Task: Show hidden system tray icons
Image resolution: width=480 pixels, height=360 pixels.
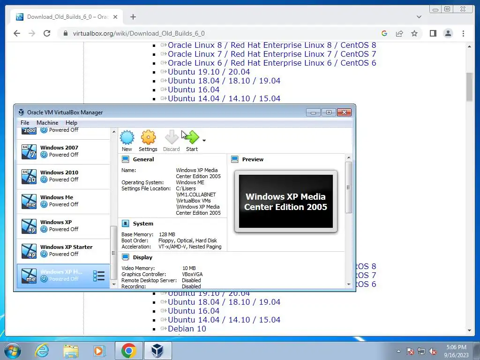Action: click(398, 351)
